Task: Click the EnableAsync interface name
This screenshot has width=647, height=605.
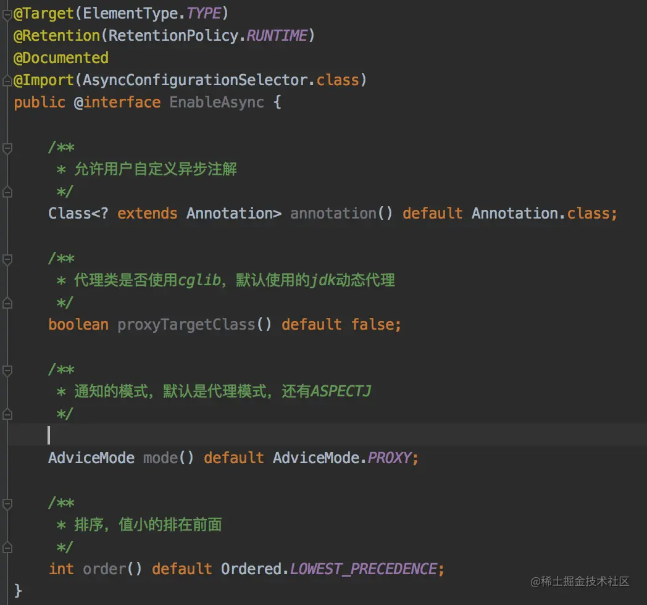Action: coord(217,102)
